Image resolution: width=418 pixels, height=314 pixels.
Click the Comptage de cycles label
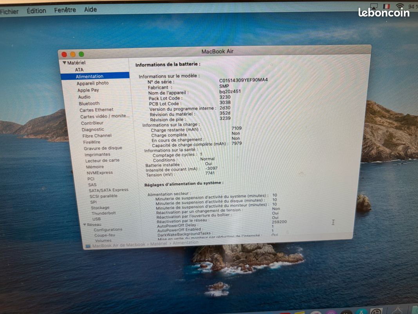(175, 155)
